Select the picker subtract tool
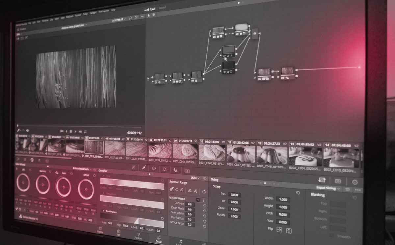Image resolution: width=395 pixels, height=245 pixels. coord(177,189)
